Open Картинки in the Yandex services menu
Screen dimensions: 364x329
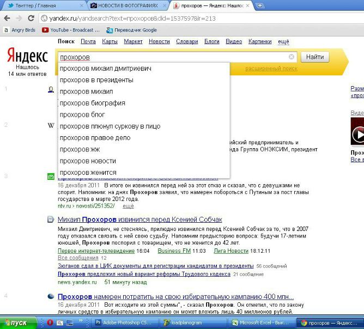[x=260, y=41]
